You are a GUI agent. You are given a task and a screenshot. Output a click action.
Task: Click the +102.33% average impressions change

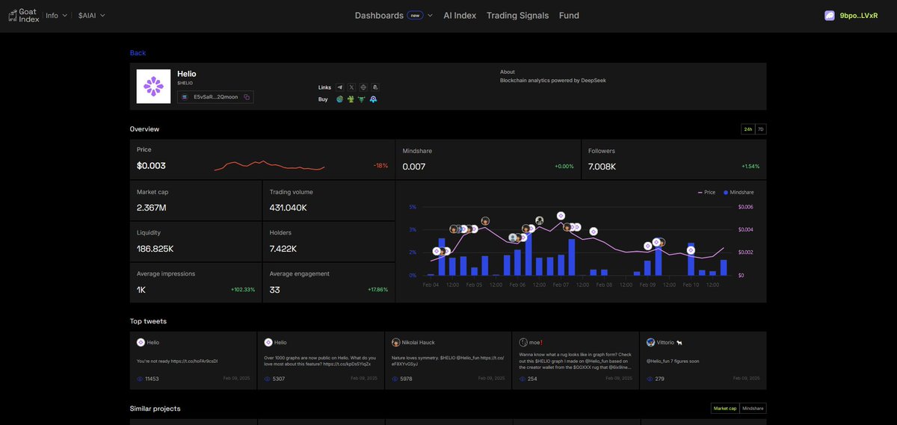pyautogui.click(x=243, y=290)
